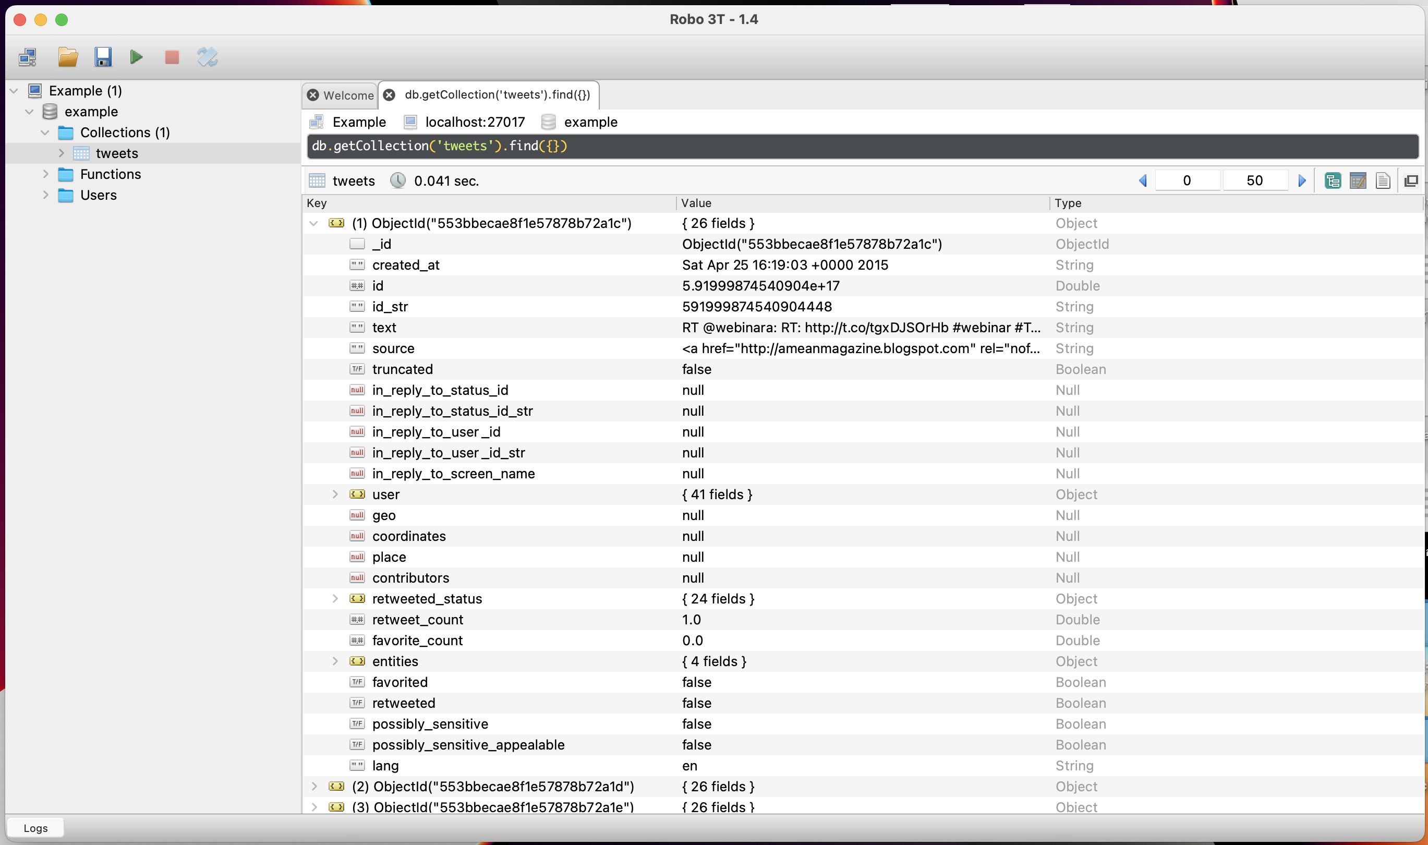This screenshot has width=1428, height=845.
Task: Collapse document (1) ObjectId row
Action: tap(313, 223)
